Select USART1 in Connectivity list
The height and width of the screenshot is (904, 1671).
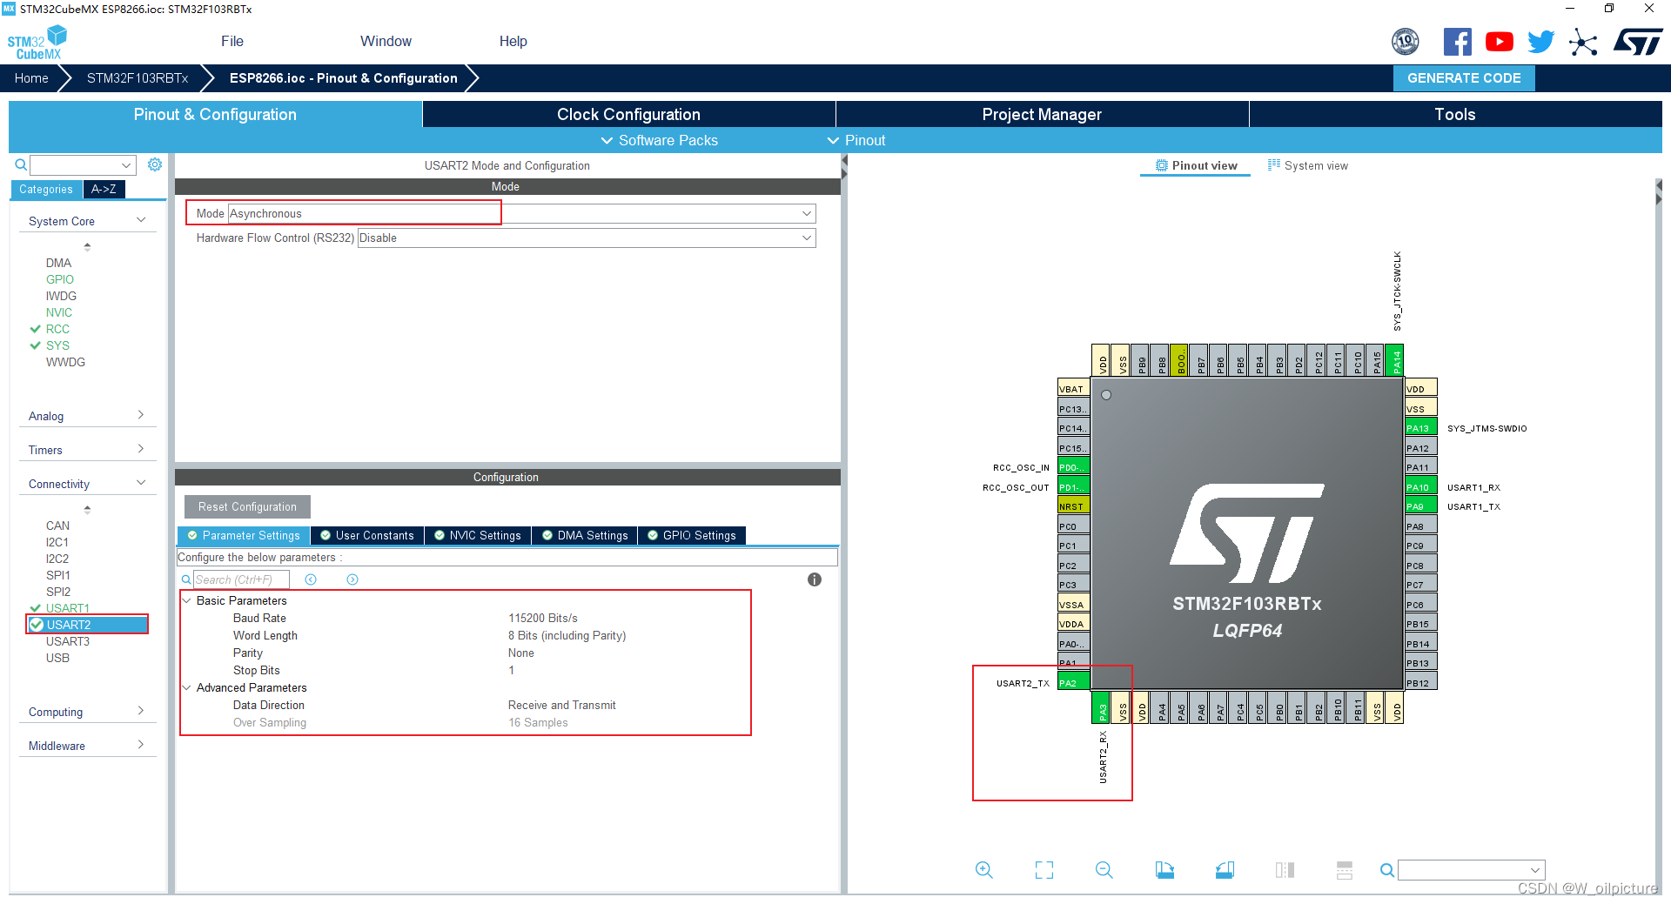[68, 608]
